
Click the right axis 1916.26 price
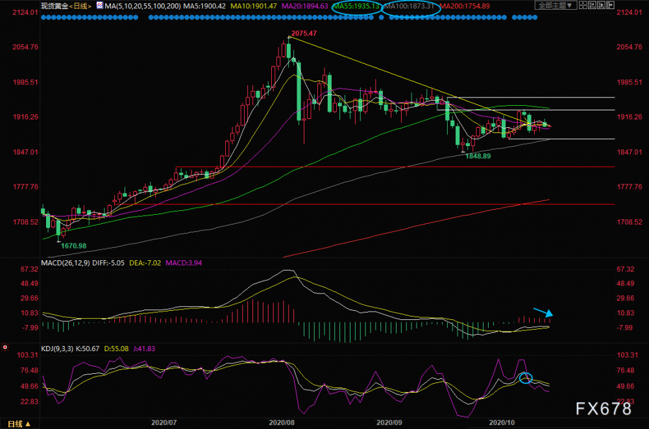[630, 117]
